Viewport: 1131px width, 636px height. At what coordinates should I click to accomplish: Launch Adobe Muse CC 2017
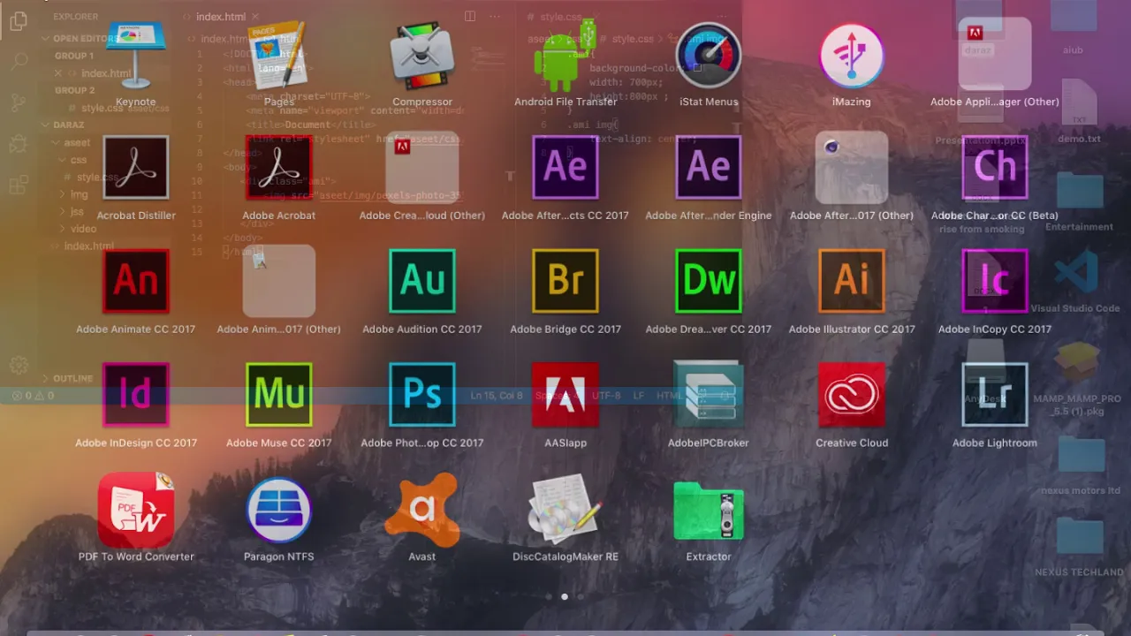279,395
